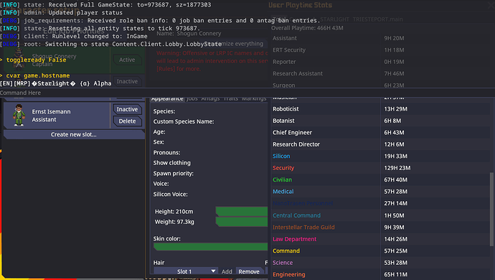Select the Botanist playtime row
Viewport: 495px width, 280px height.
coord(379,121)
